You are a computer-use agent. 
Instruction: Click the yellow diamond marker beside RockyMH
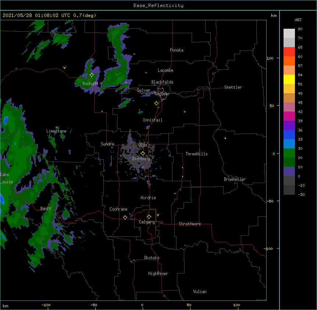[92, 75]
